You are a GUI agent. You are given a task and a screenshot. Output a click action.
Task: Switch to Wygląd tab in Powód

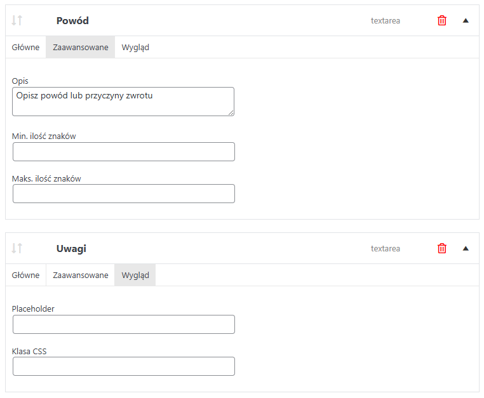click(135, 47)
